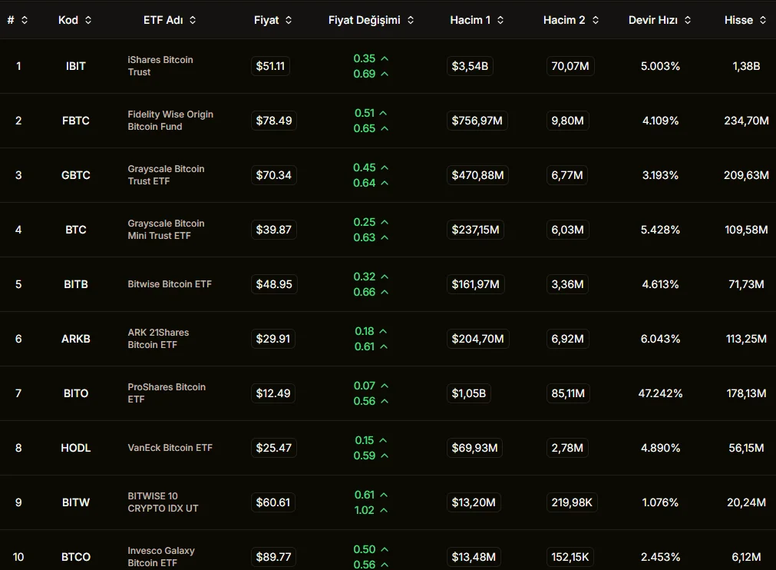The height and width of the screenshot is (570, 776).
Task: Open the IBIT ticker row
Action: (76, 66)
